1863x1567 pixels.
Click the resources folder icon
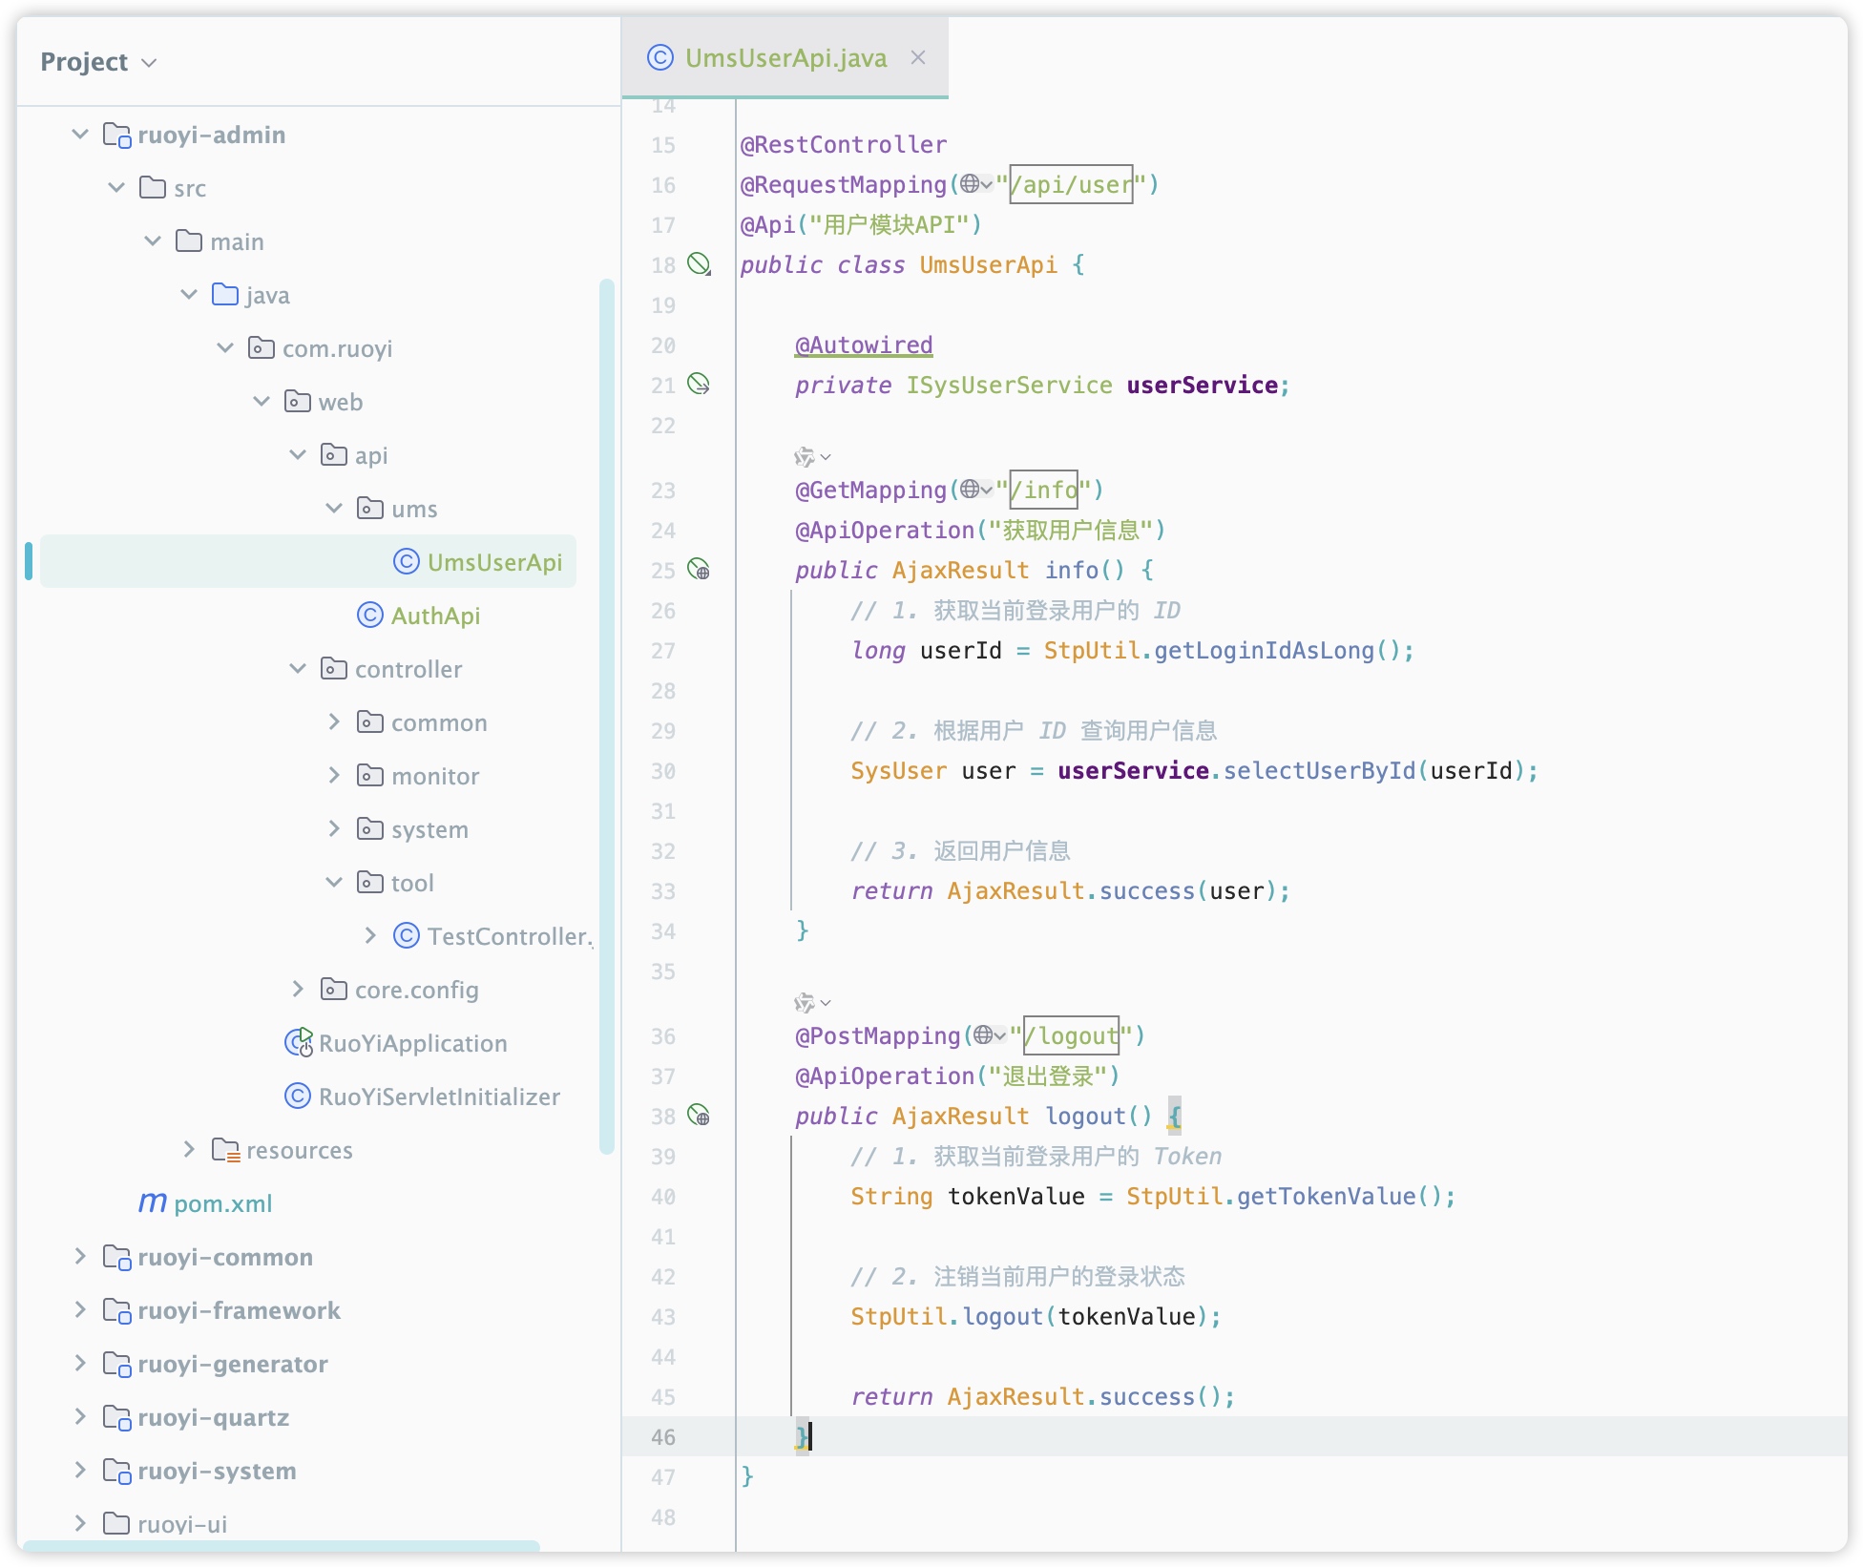[x=225, y=1150]
